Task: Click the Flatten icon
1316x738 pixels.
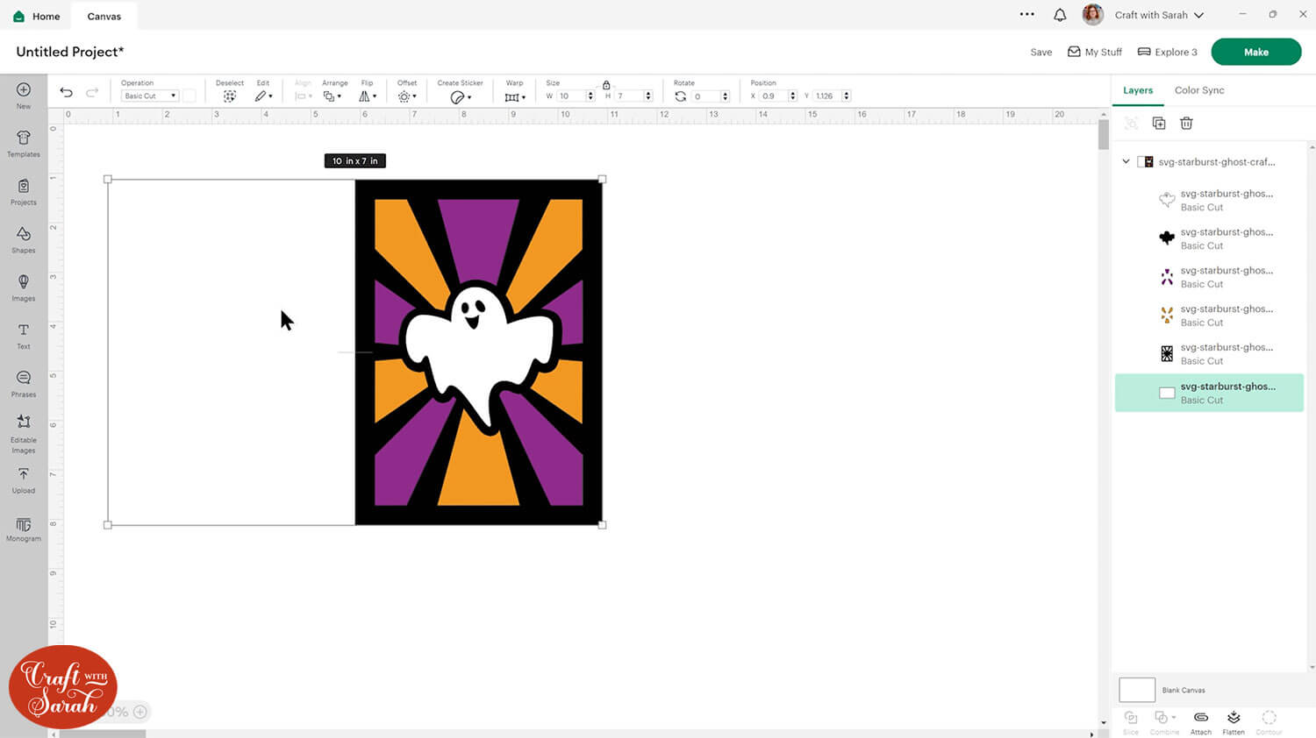Action: [x=1234, y=721]
